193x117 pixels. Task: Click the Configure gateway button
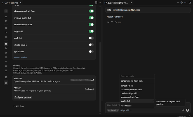point(23,97)
